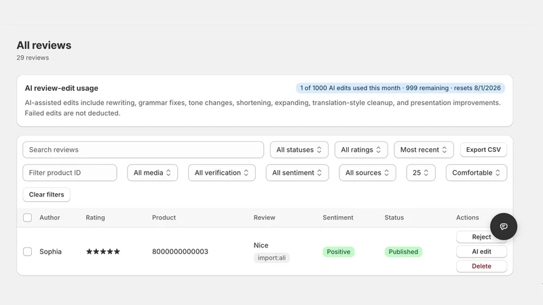
Task: Click the All reviews page heading
Action: pyautogui.click(x=44, y=45)
